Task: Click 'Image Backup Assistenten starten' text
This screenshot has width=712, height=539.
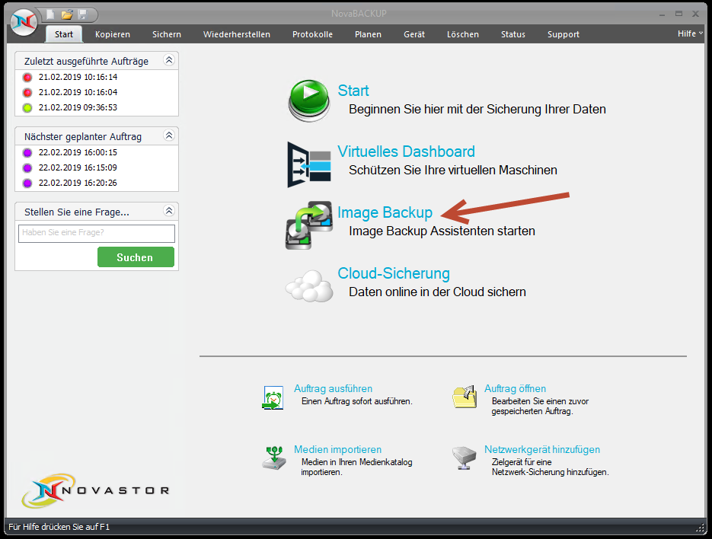Action: click(x=442, y=231)
